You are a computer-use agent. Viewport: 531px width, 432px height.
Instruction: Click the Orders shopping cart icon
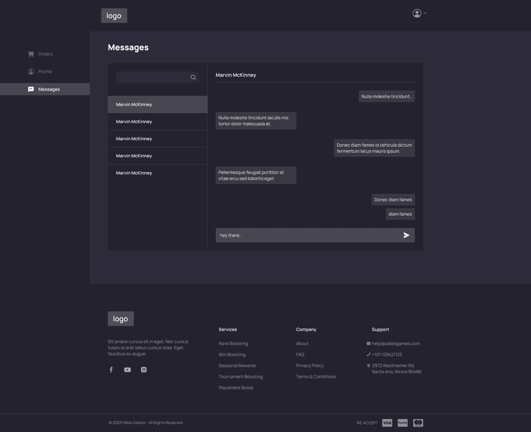pyautogui.click(x=31, y=54)
